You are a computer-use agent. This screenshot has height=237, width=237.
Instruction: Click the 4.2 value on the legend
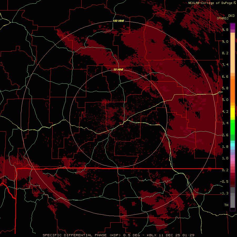[x=225, y=112]
